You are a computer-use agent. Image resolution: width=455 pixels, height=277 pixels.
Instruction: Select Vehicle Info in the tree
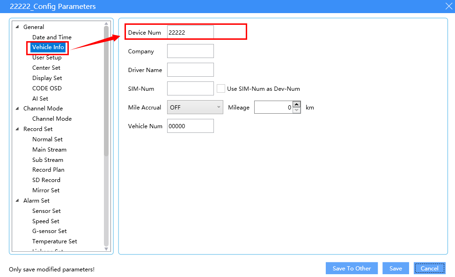click(x=48, y=47)
